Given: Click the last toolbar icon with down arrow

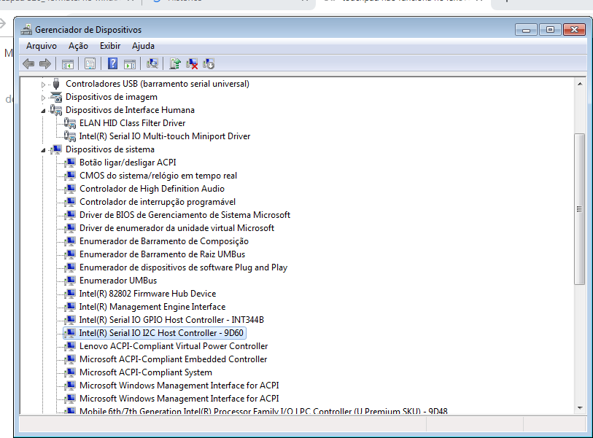Looking at the screenshot, I should (209, 63).
